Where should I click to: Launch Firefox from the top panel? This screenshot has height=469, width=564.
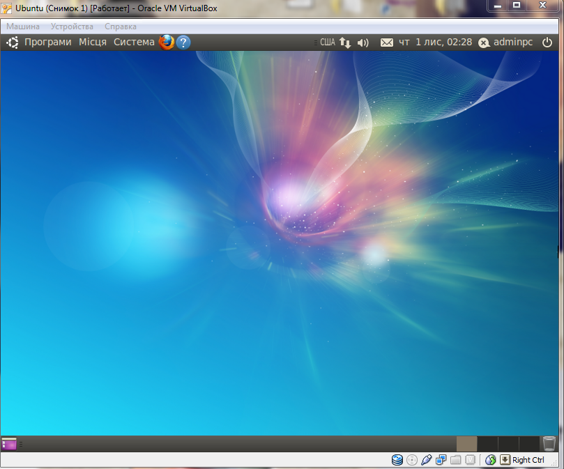(x=167, y=43)
